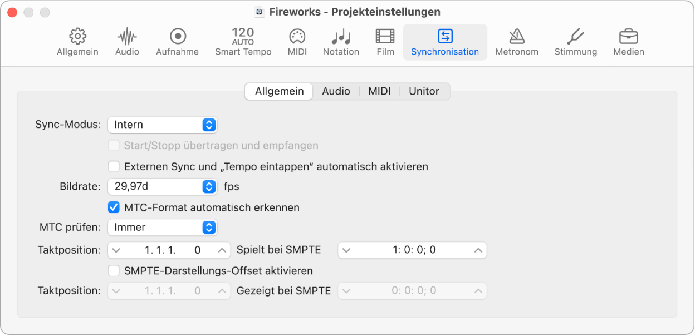Open the Film settings icon
The image size is (695, 336).
pyautogui.click(x=384, y=42)
